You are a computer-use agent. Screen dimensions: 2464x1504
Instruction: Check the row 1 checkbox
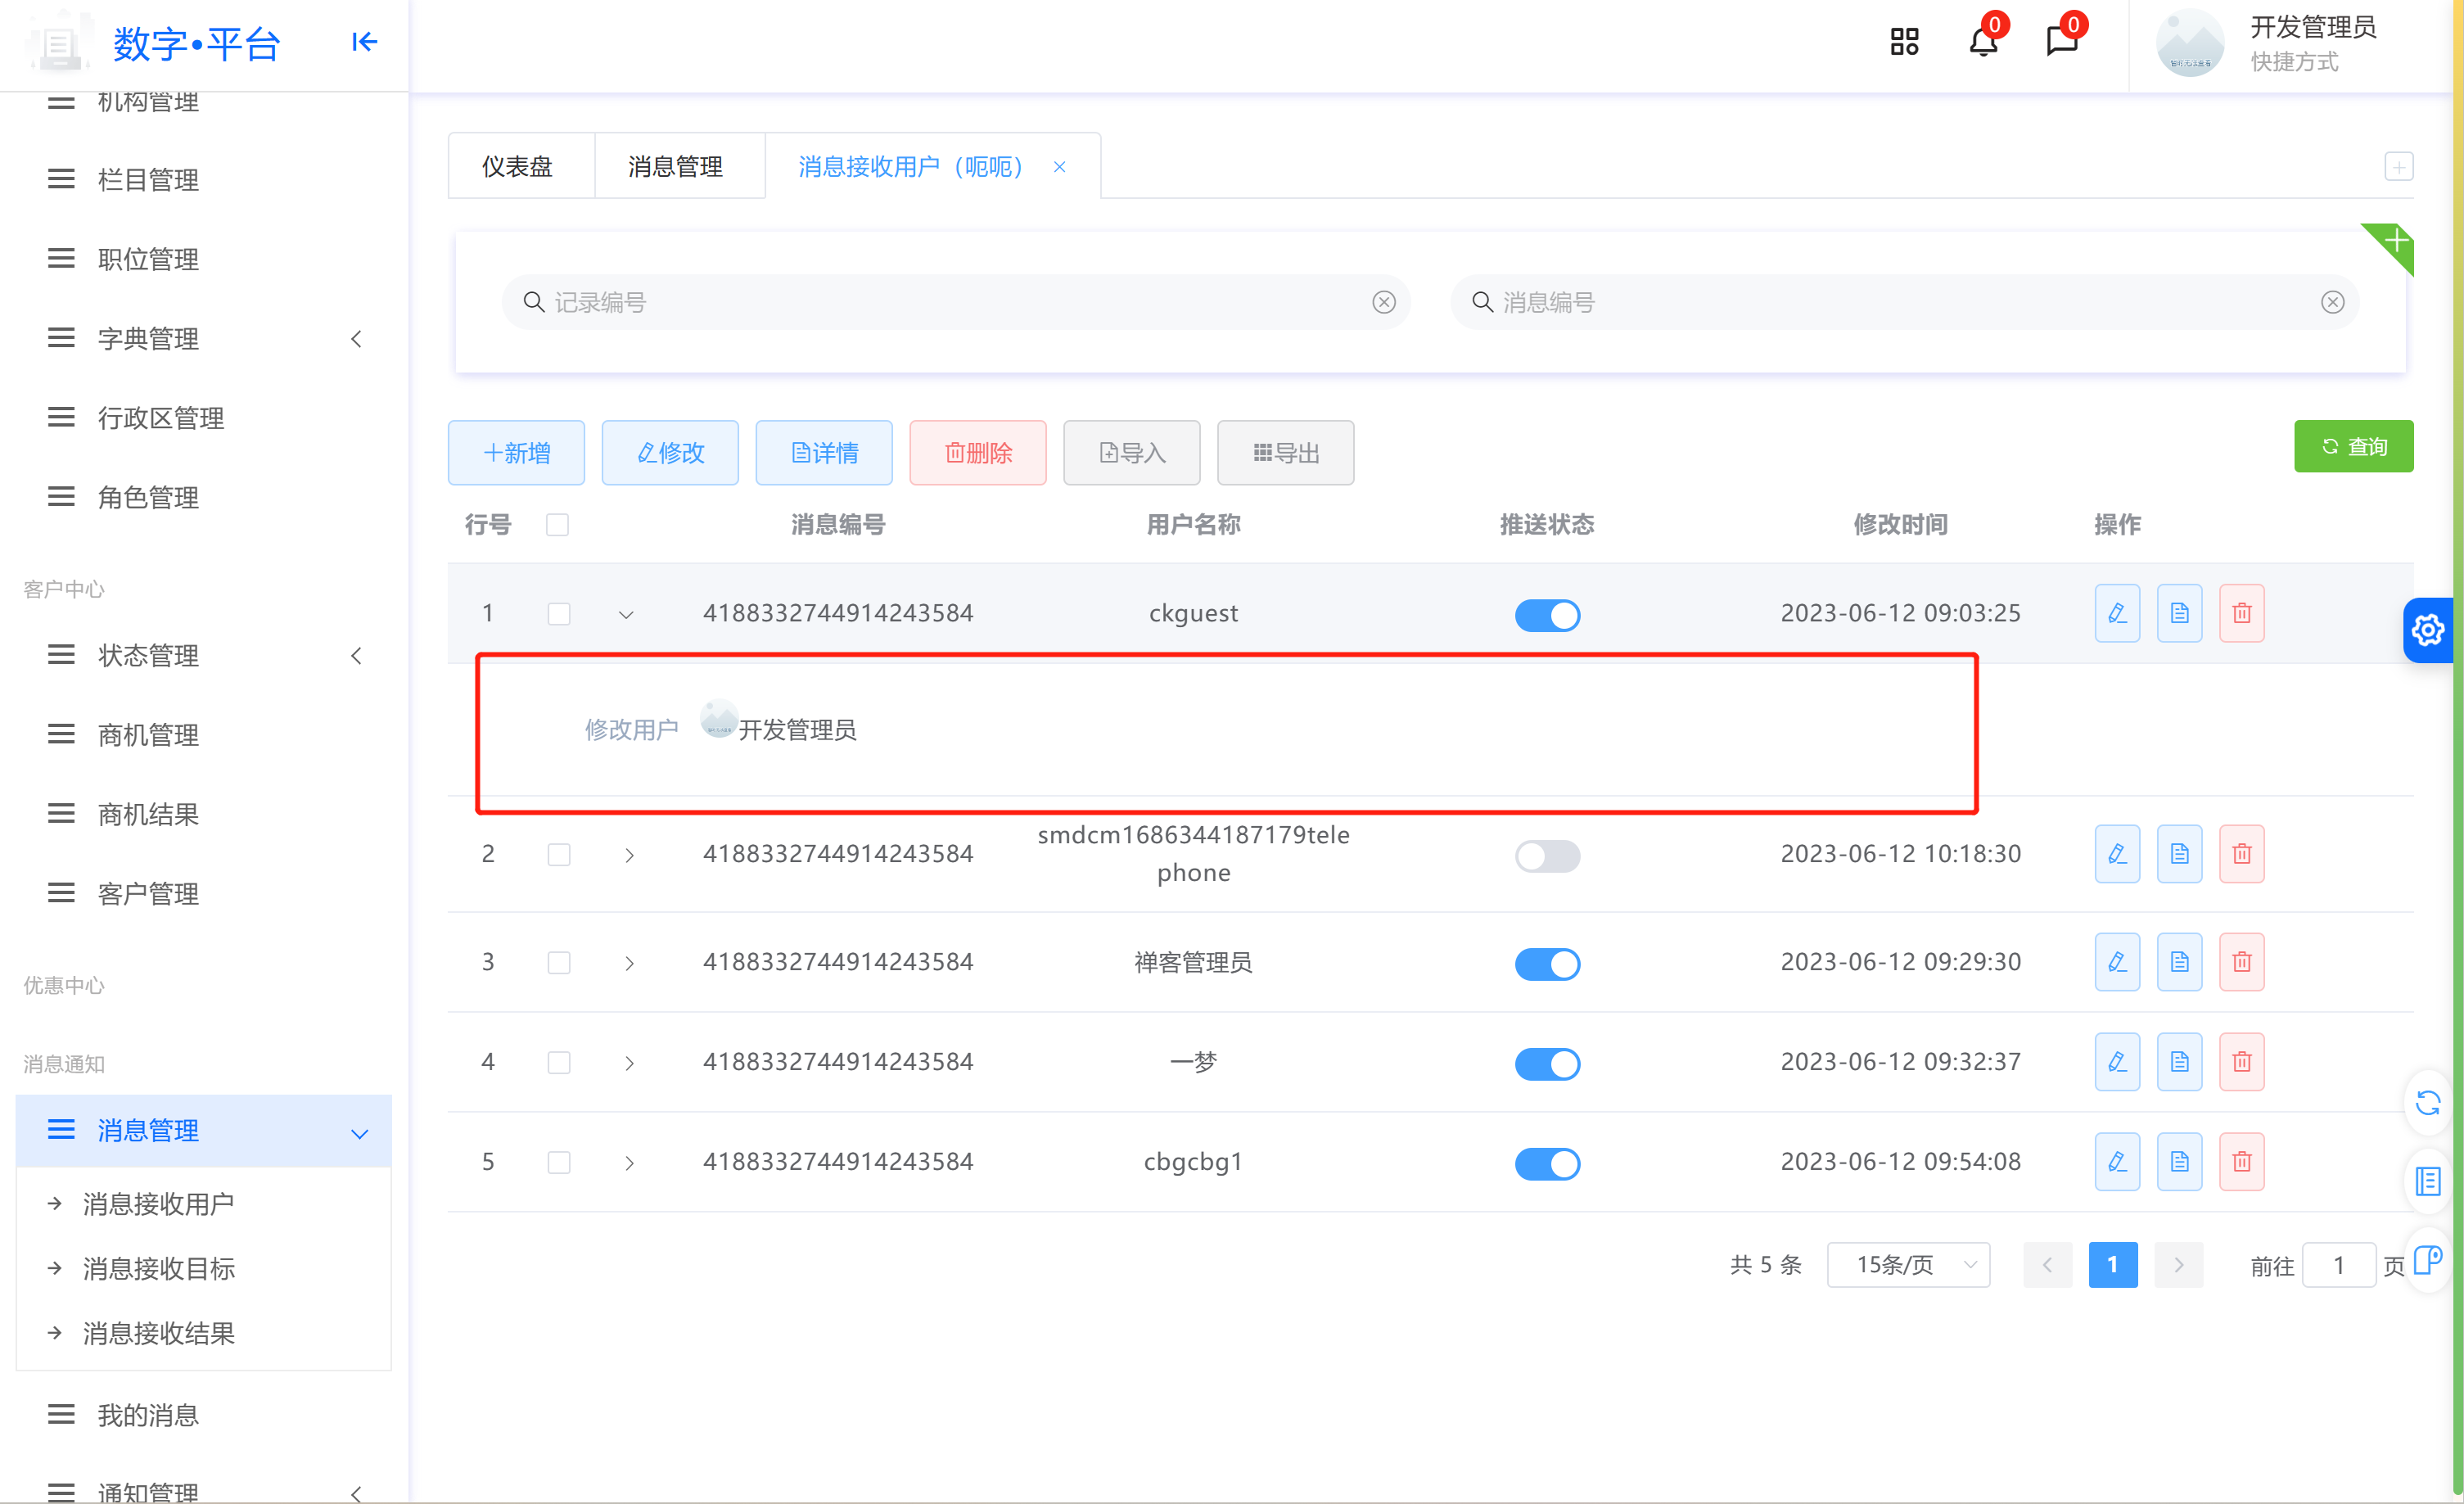coord(558,614)
